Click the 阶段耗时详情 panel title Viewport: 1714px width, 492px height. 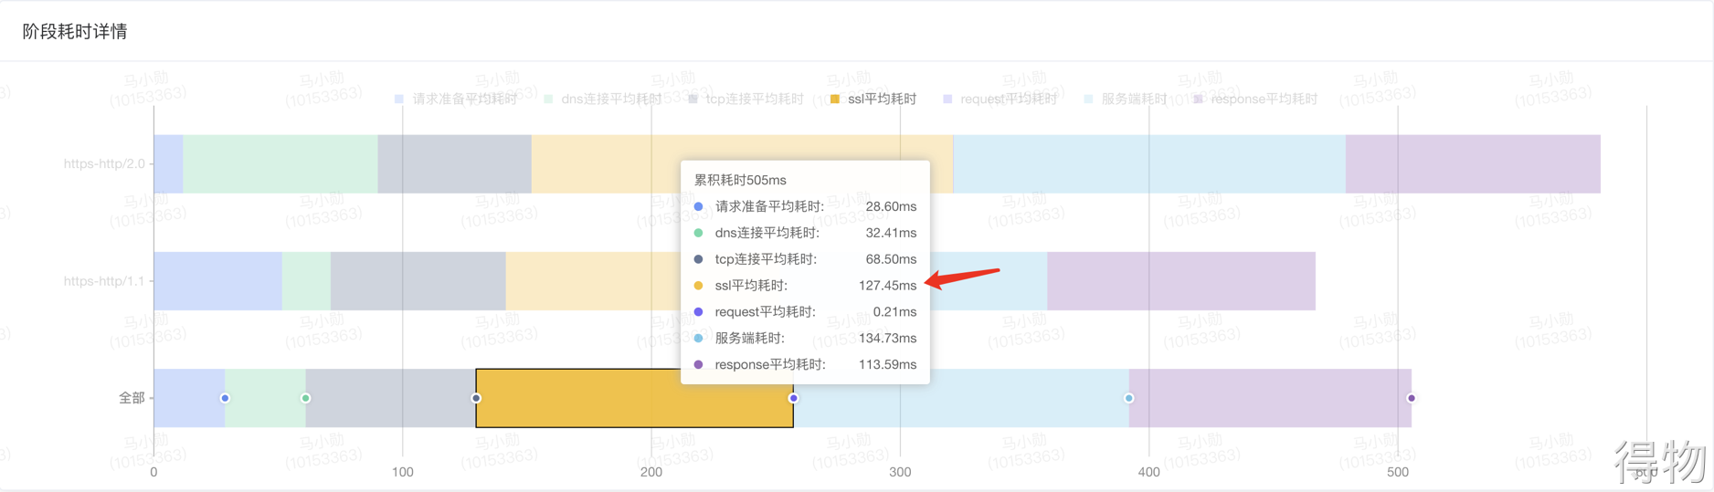(x=75, y=31)
